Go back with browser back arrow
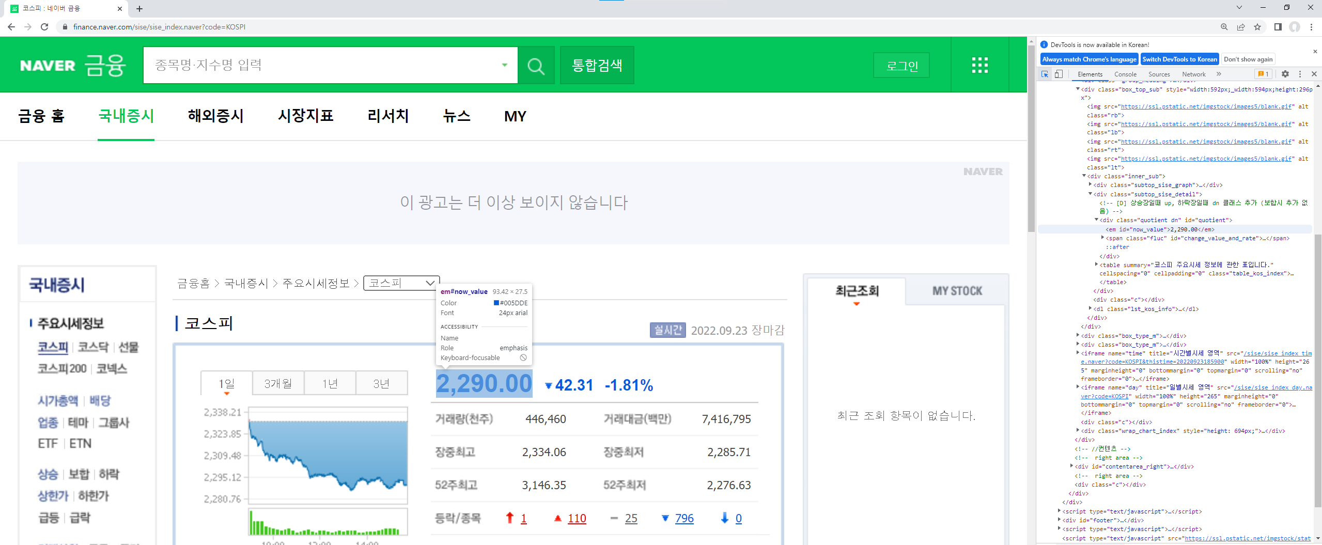1322x545 pixels. (11, 27)
